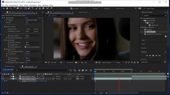
Task: Toggle the Display property stopwatch
Action: click(7, 20)
